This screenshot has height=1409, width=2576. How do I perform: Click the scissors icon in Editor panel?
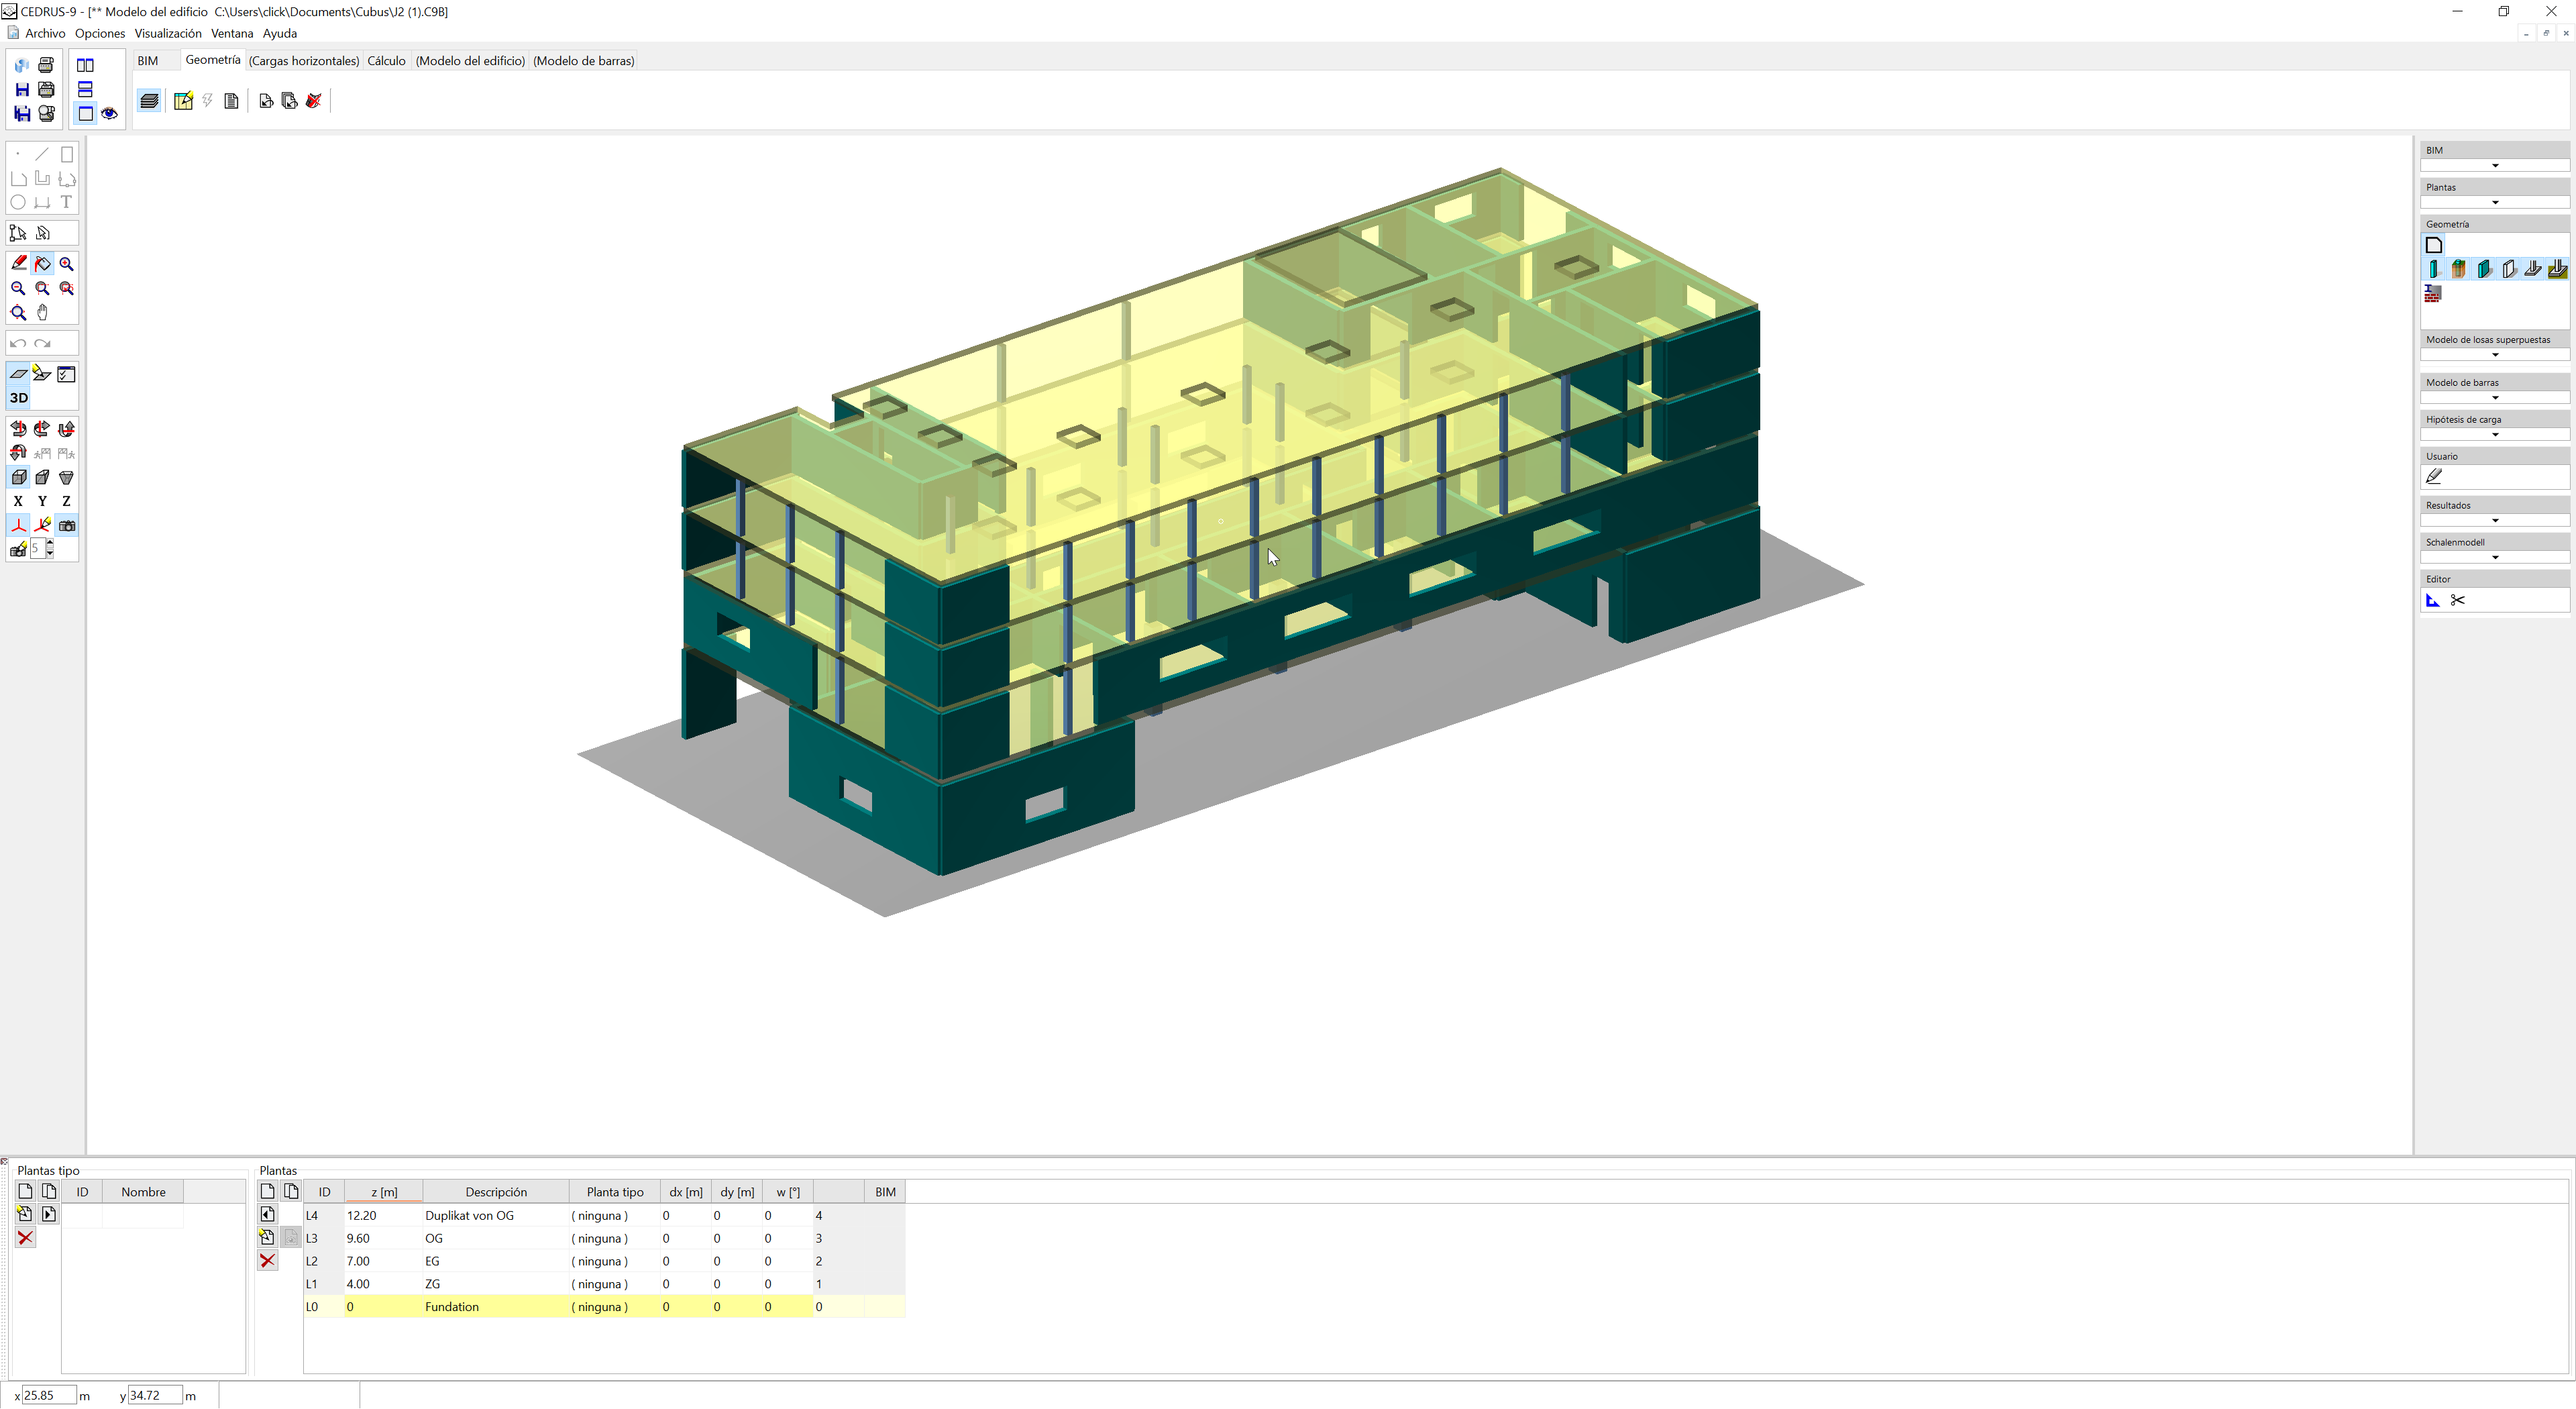(x=2457, y=601)
